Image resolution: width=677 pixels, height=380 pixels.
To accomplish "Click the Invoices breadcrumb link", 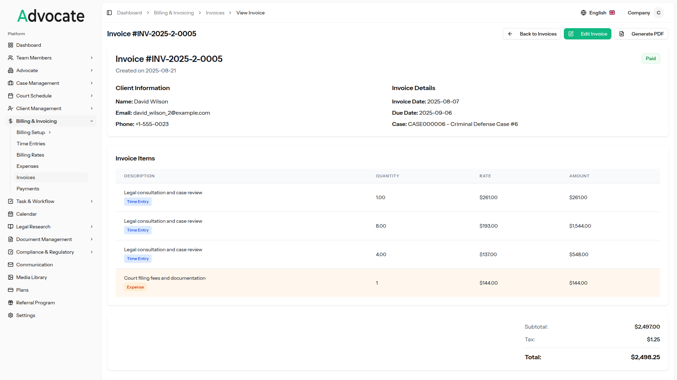I will tap(215, 13).
